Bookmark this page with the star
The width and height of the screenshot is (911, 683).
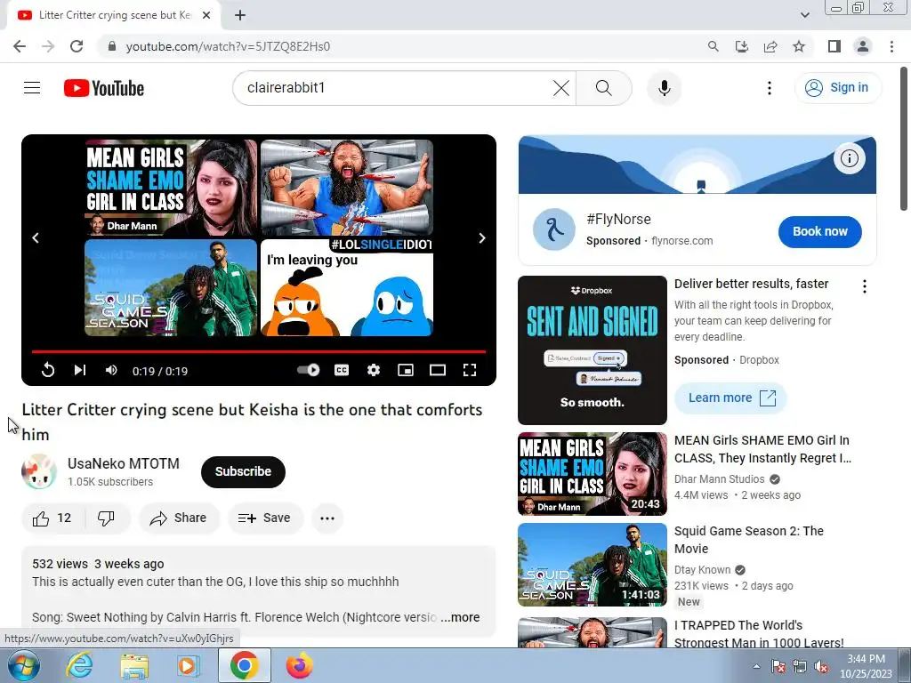tap(799, 46)
